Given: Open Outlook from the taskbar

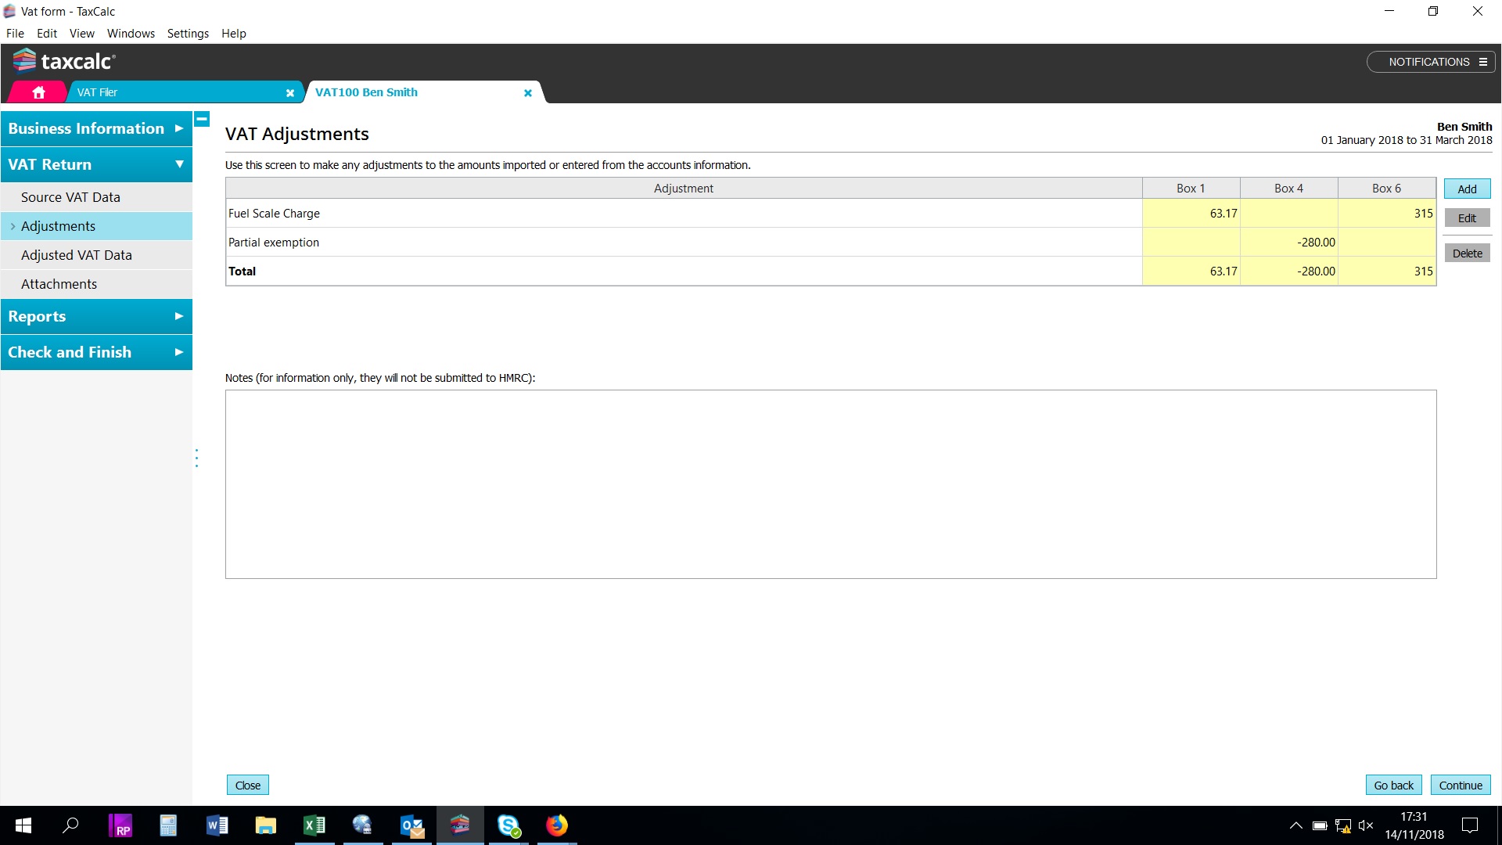Looking at the screenshot, I should (x=411, y=825).
